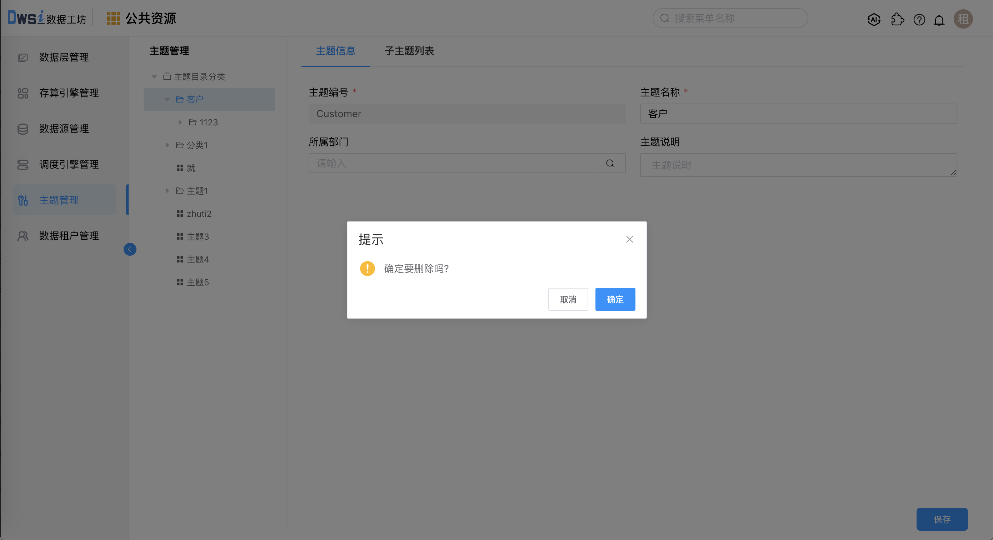The image size is (993, 540).
Task: Collapse the left sidebar with the chevron toggle
Action: tap(130, 249)
